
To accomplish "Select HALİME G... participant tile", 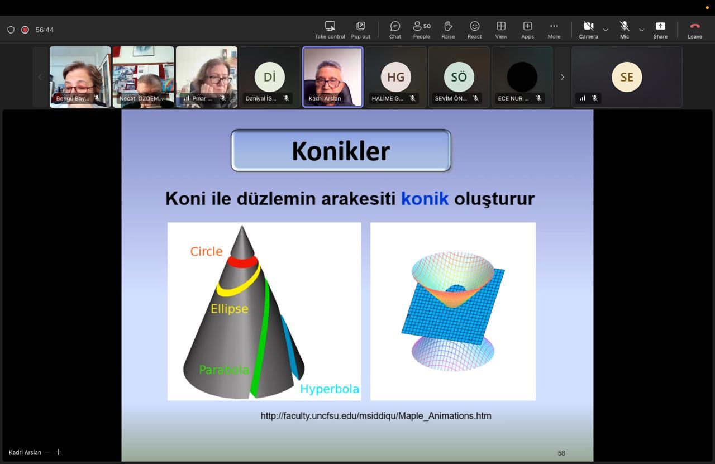I will [x=395, y=77].
